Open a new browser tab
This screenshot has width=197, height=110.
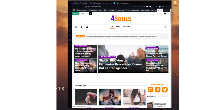(x=135, y=3)
